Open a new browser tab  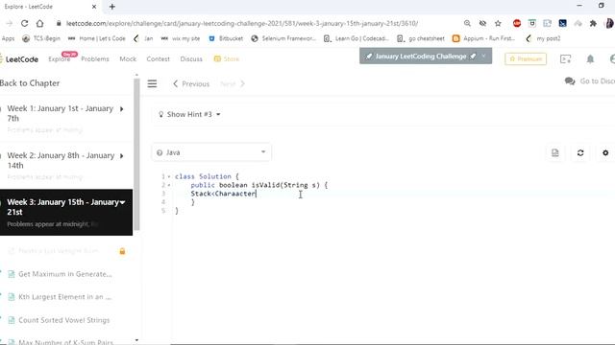tap(112, 7)
